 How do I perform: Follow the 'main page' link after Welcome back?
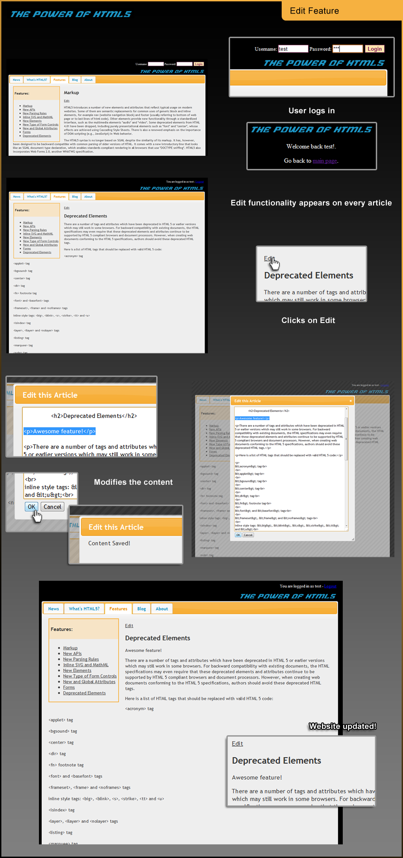(x=325, y=161)
